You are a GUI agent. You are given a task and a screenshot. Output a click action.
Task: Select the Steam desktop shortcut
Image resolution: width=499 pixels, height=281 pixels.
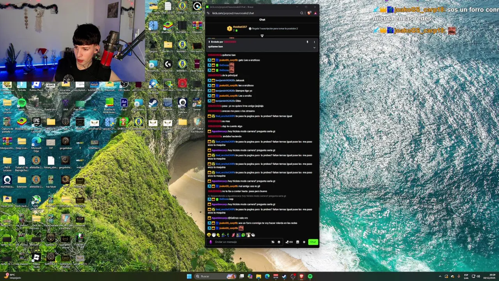pyautogui.click(x=153, y=105)
